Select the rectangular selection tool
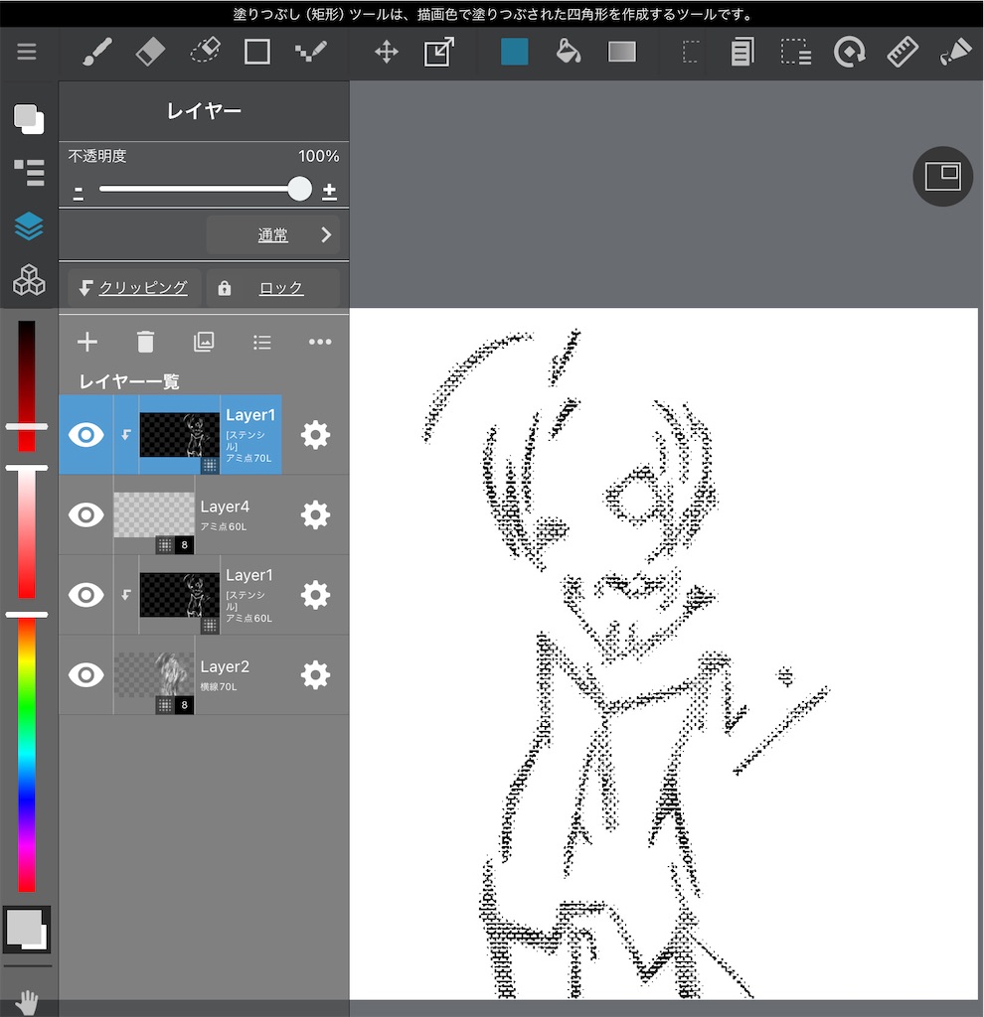Image resolution: width=984 pixels, height=1017 pixels. (x=691, y=52)
